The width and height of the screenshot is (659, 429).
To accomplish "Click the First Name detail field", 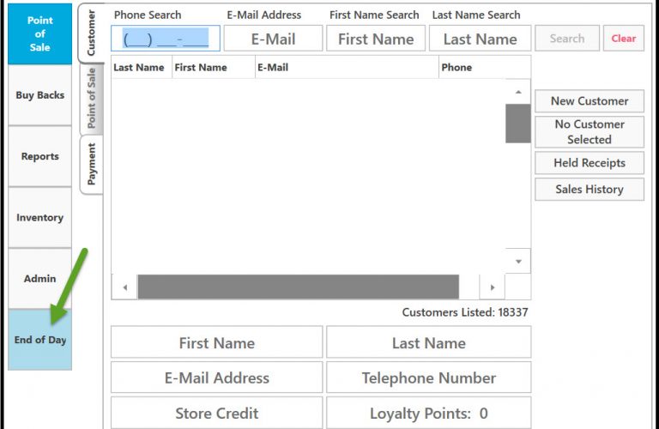I will (x=217, y=342).
